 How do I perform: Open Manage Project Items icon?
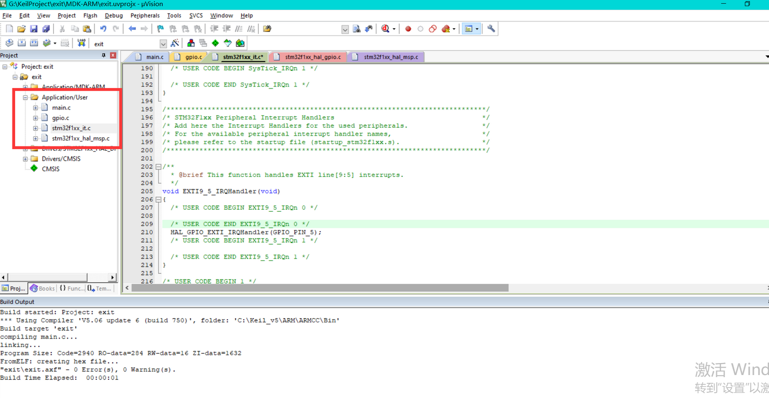[x=191, y=43]
